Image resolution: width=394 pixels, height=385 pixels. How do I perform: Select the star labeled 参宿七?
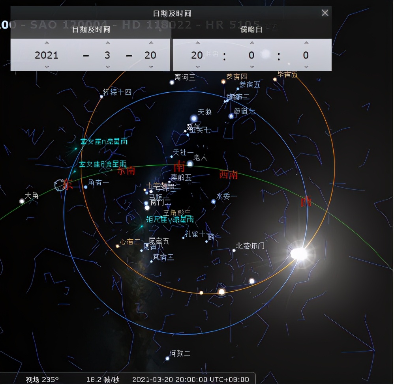[x=231, y=116]
